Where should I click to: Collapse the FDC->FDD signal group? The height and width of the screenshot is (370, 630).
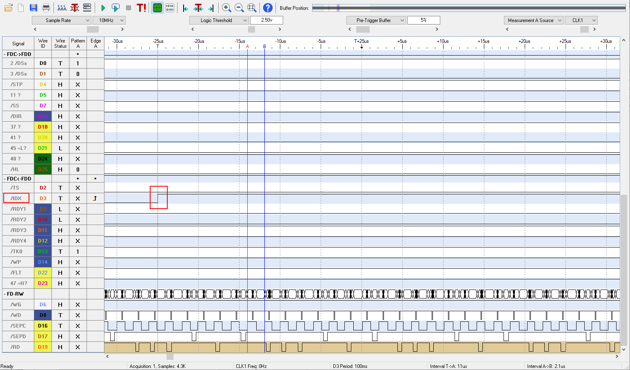(x=5, y=54)
